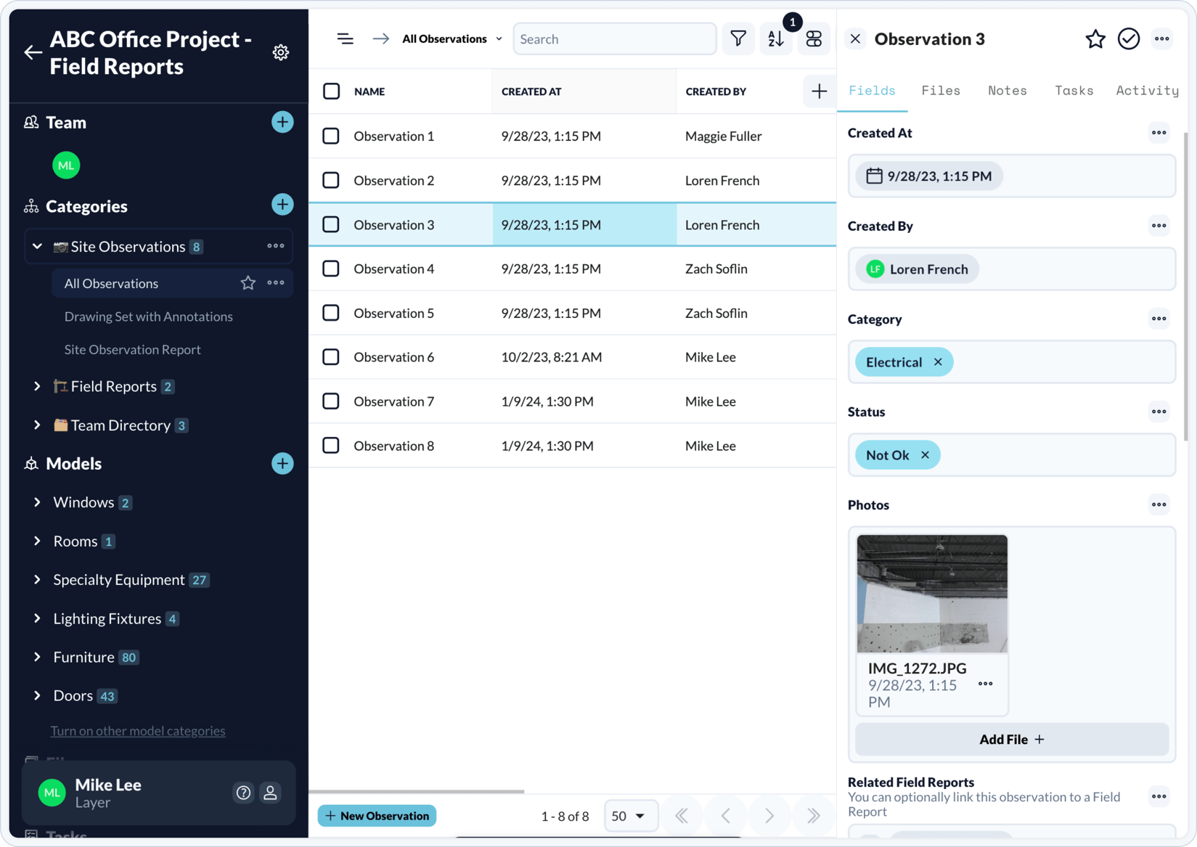Image resolution: width=1197 pixels, height=847 pixels.
Task: Open Related Field Reports options menu
Action: [1159, 796]
